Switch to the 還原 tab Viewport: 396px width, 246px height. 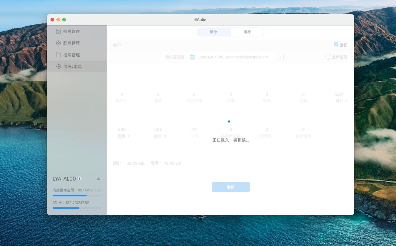pos(247,32)
